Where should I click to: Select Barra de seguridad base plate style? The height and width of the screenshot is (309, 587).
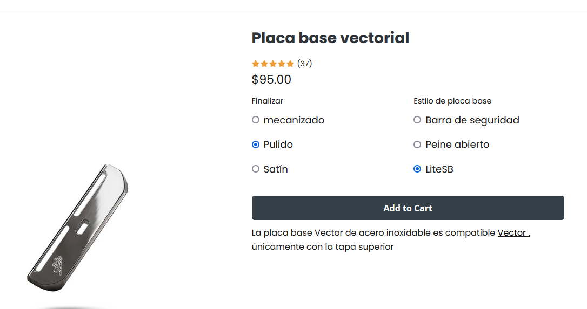coord(417,120)
